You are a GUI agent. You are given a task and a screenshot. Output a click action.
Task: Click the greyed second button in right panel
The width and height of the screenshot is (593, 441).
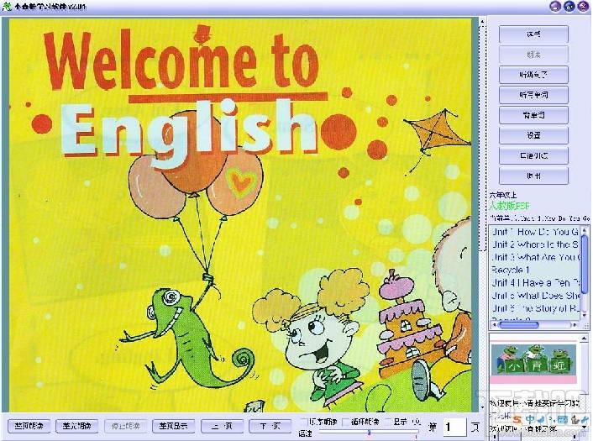[x=533, y=55]
